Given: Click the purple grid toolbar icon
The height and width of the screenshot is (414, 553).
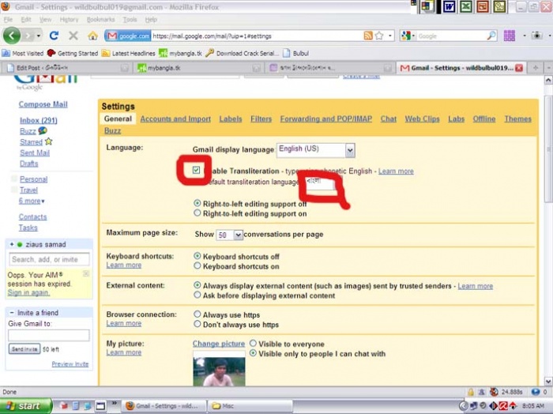Looking at the screenshot, I should (510, 36).
